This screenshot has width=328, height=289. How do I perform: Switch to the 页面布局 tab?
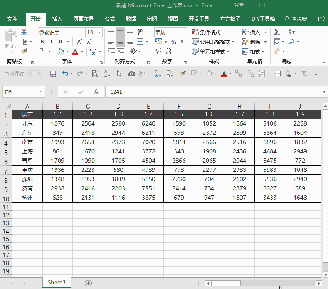tap(83, 19)
